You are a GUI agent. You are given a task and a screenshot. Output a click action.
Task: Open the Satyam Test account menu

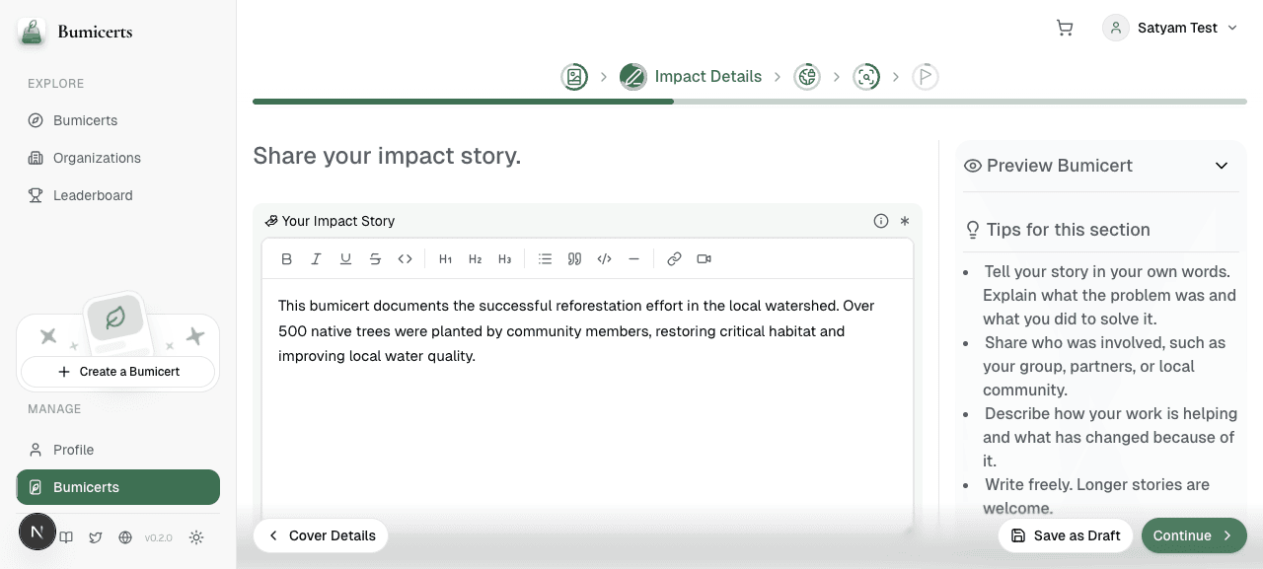pos(1170,28)
